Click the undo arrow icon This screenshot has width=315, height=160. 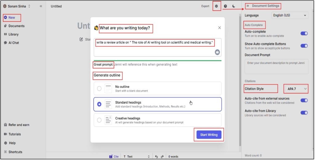click(157, 157)
